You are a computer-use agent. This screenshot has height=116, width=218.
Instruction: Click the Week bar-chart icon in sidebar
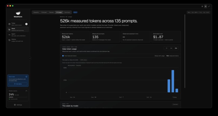coord(9,29)
